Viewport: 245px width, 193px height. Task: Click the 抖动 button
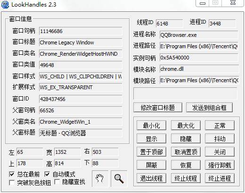coord(220,139)
